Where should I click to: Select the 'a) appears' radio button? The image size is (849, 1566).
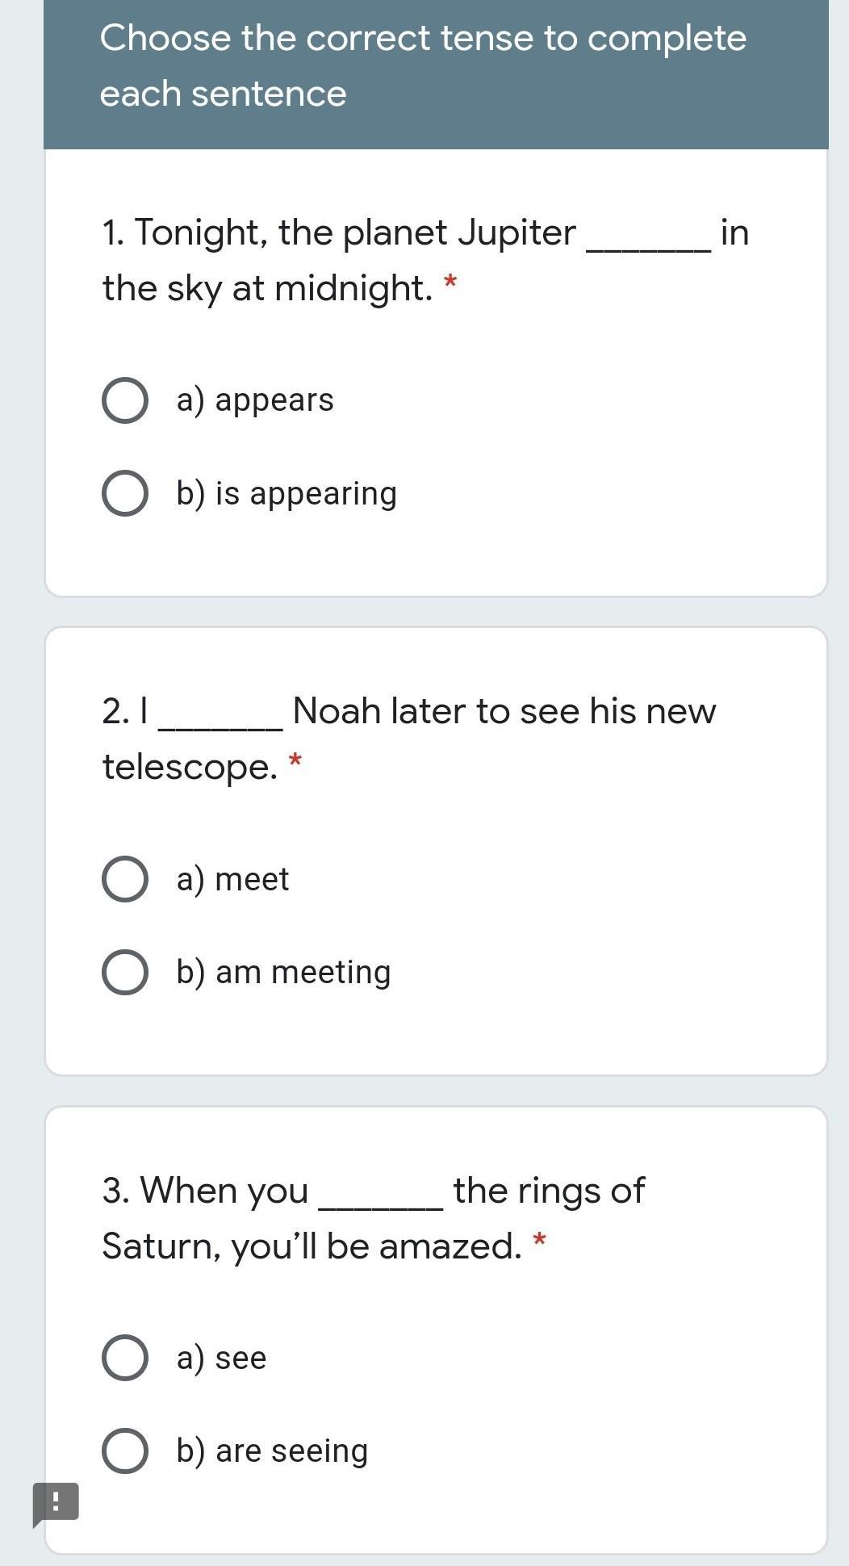pyautogui.click(x=125, y=400)
